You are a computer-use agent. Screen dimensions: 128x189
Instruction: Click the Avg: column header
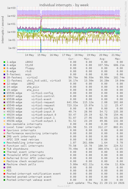tap(103, 59)
